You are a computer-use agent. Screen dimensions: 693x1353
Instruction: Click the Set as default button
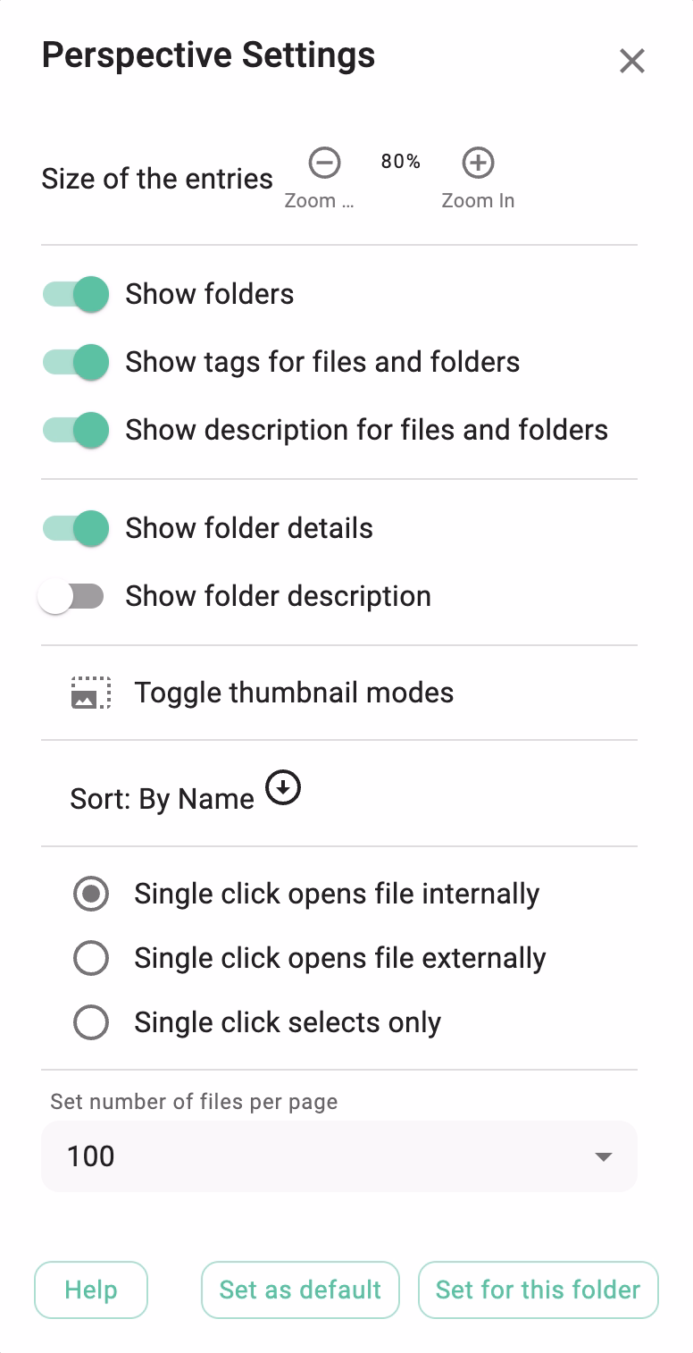[300, 1290]
